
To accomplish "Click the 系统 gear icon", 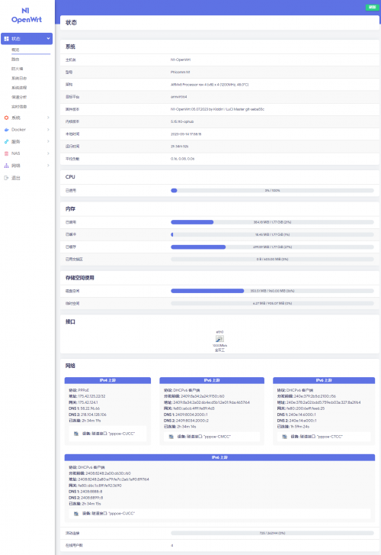I will point(6,118).
